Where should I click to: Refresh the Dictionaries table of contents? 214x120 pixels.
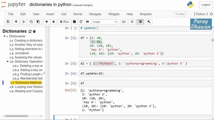(x=30, y=31)
